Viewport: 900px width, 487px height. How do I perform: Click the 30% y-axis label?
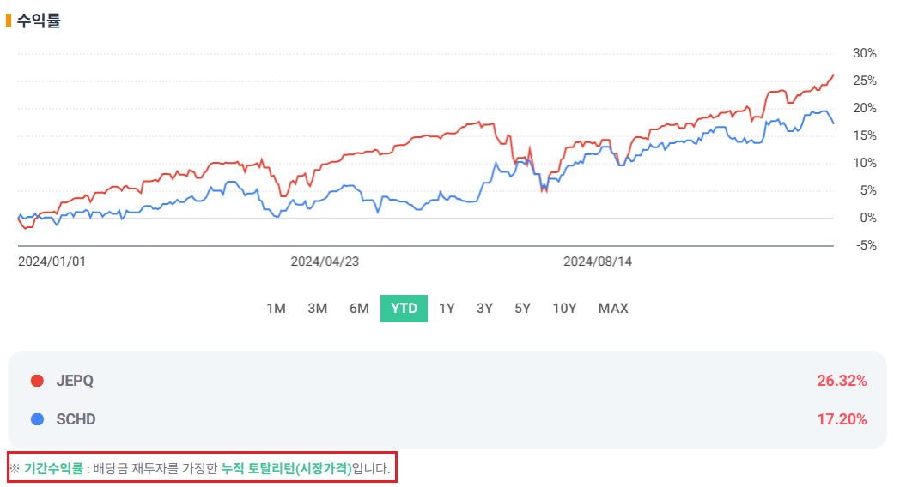[x=865, y=53]
